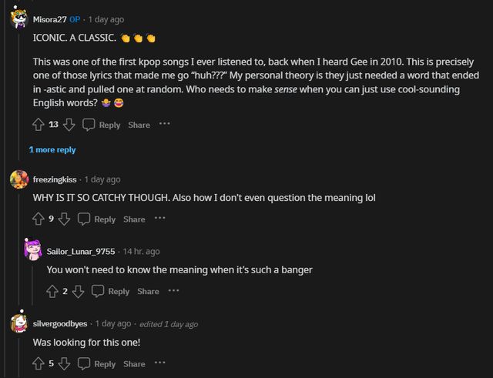Upvote Misora27's comment
Screen dimensions: 493x378
coord(39,124)
